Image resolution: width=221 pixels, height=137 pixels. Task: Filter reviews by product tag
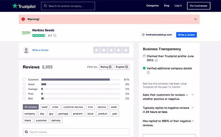click(103, 114)
